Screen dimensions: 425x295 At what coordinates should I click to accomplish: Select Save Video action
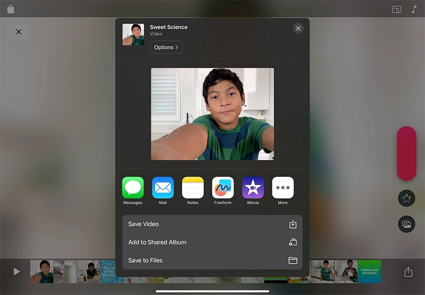[x=212, y=224]
